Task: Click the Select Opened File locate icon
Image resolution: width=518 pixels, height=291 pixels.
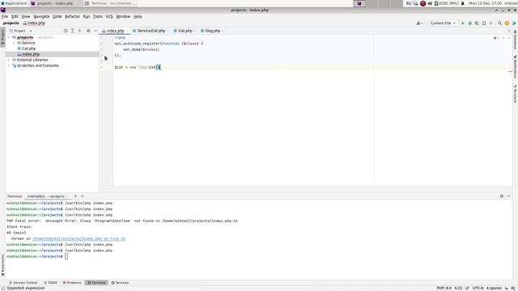Action: 66,31
